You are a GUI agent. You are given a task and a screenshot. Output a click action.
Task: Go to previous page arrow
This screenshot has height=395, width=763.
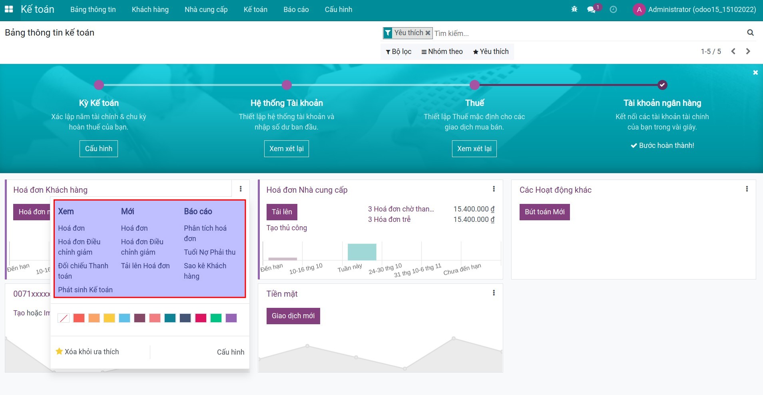(733, 51)
